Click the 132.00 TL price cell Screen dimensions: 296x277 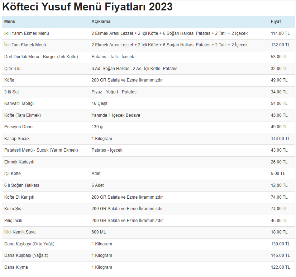pos(280,45)
